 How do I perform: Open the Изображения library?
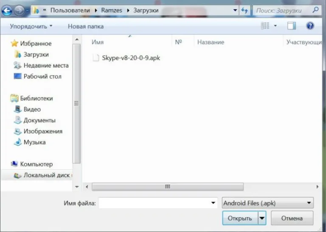43,131
